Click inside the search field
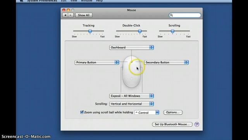 point(185,15)
